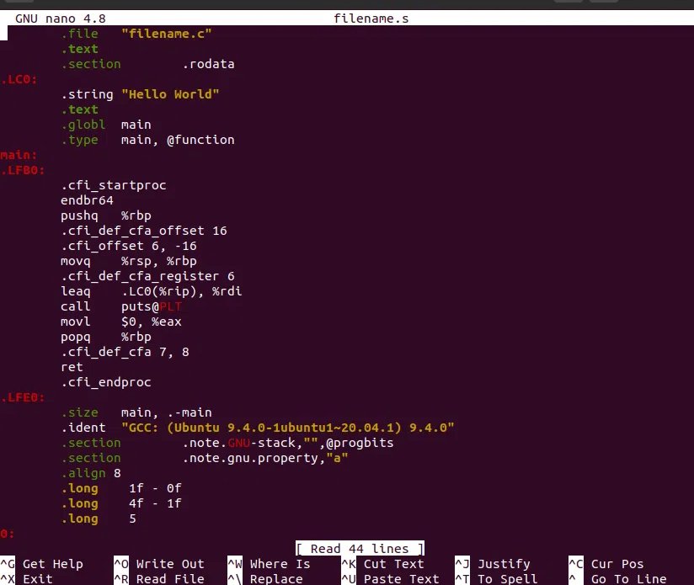Viewport: 694px width, 585px height.
Task: Click the .cfi_def_cfa_register 6 line
Action: tap(147, 276)
